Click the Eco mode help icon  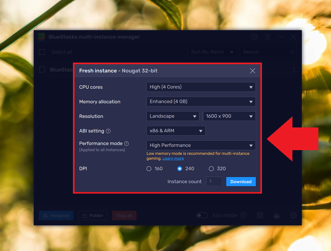[x=243, y=215]
